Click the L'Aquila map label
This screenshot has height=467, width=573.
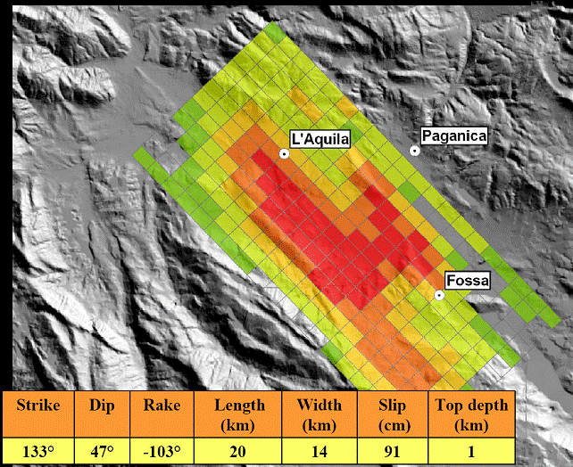pos(320,139)
